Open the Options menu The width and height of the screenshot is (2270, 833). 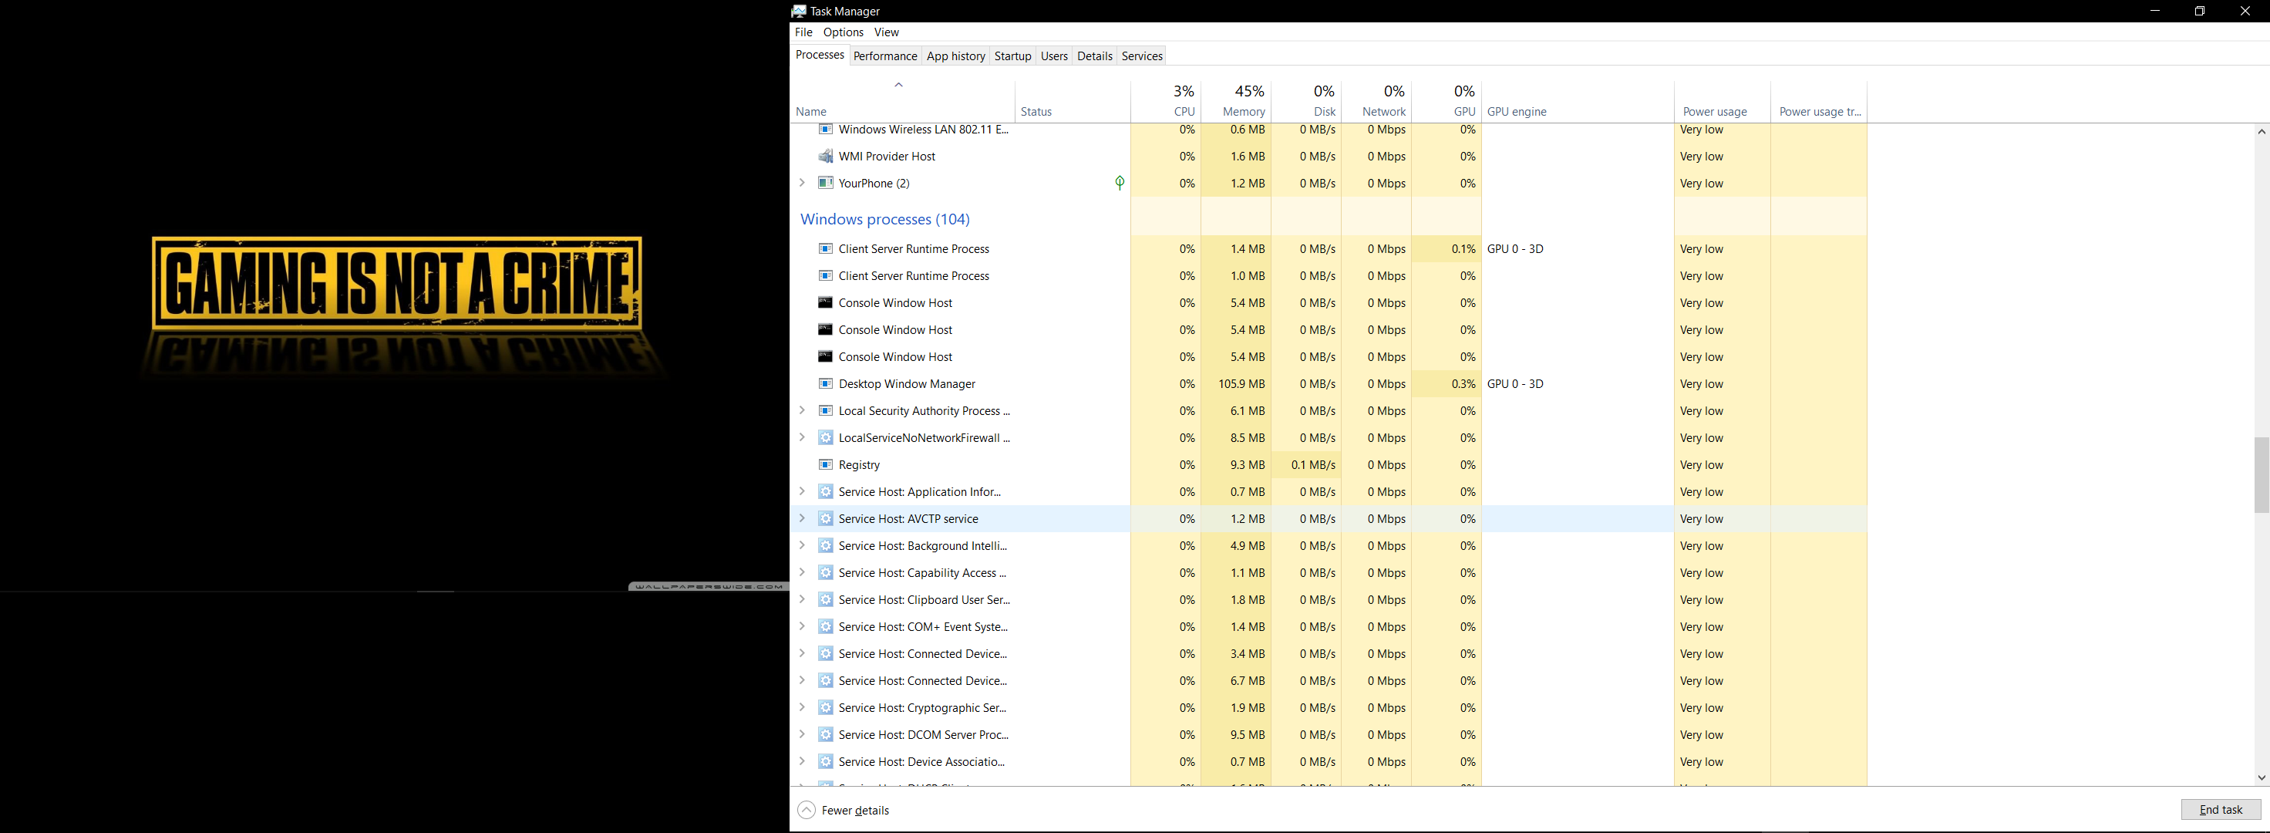[x=843, y=32]
